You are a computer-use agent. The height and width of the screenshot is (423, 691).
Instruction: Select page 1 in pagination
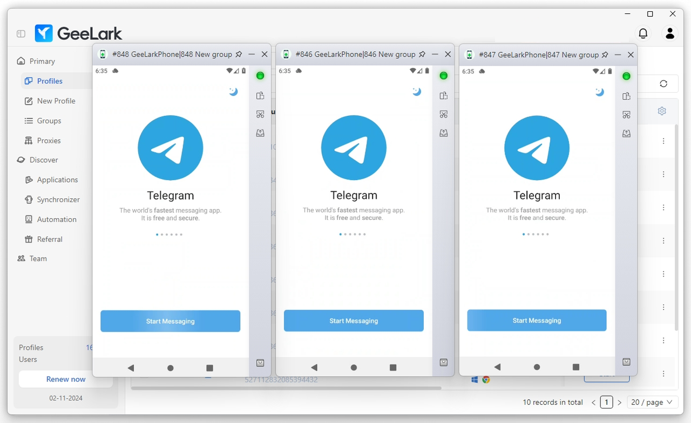[607, 402]
